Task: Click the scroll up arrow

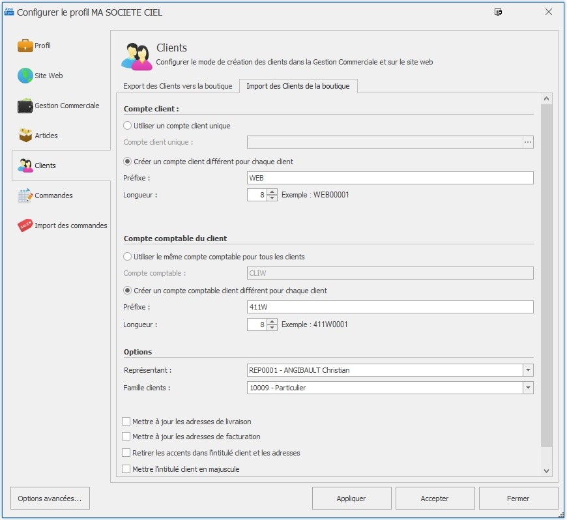Action: 546,98
